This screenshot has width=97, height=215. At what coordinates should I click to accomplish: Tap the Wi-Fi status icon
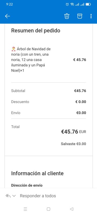[x=72, y=4]
